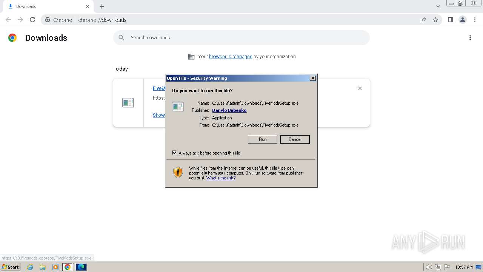The height and width of the screenshot is (272, 483).
Task: Click the Show desktop button on taskbar
Action: click(x=479, y=267)
